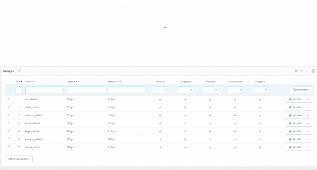This screenshot has width=317, height=170.
Task: Toggle Marques status for home_default
Action: (210, 124)
